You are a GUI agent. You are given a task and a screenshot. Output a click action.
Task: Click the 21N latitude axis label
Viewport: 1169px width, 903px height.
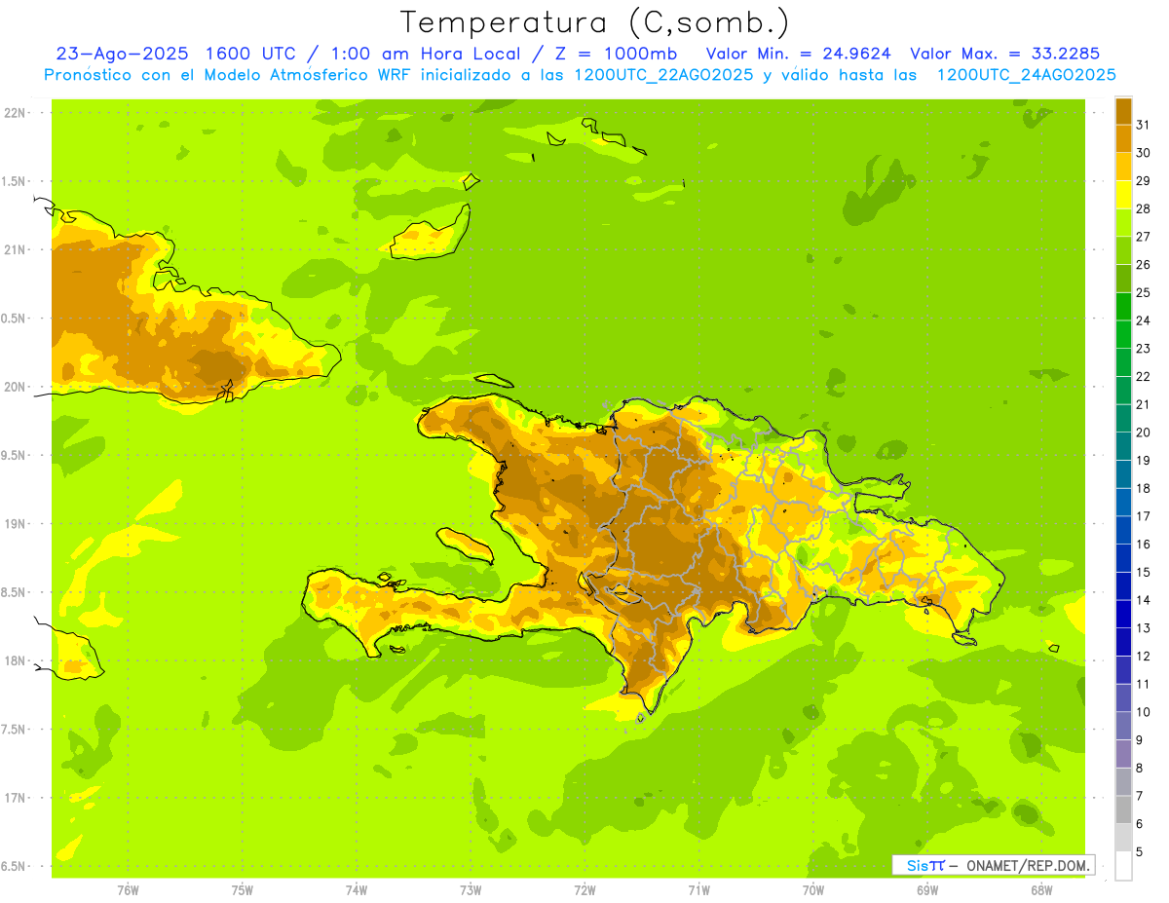click(17, 250)
